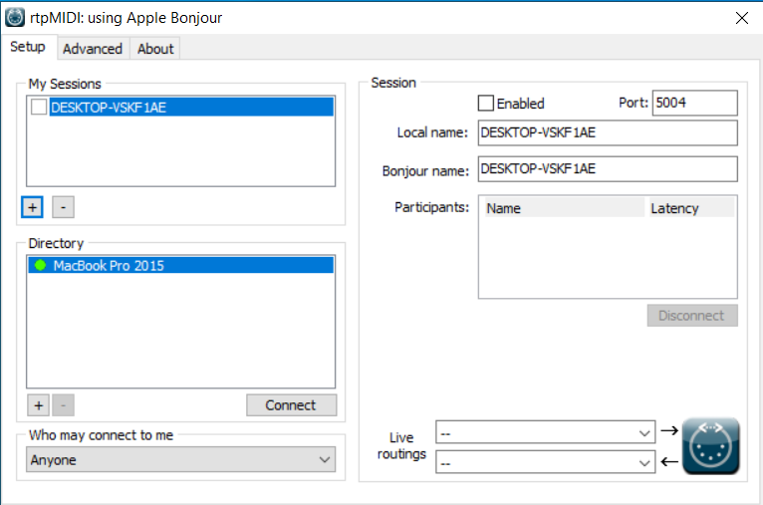Screen dimensions: 763x505
Task: Click the Port field showing 5004
Action: click(x=694, y=103)
